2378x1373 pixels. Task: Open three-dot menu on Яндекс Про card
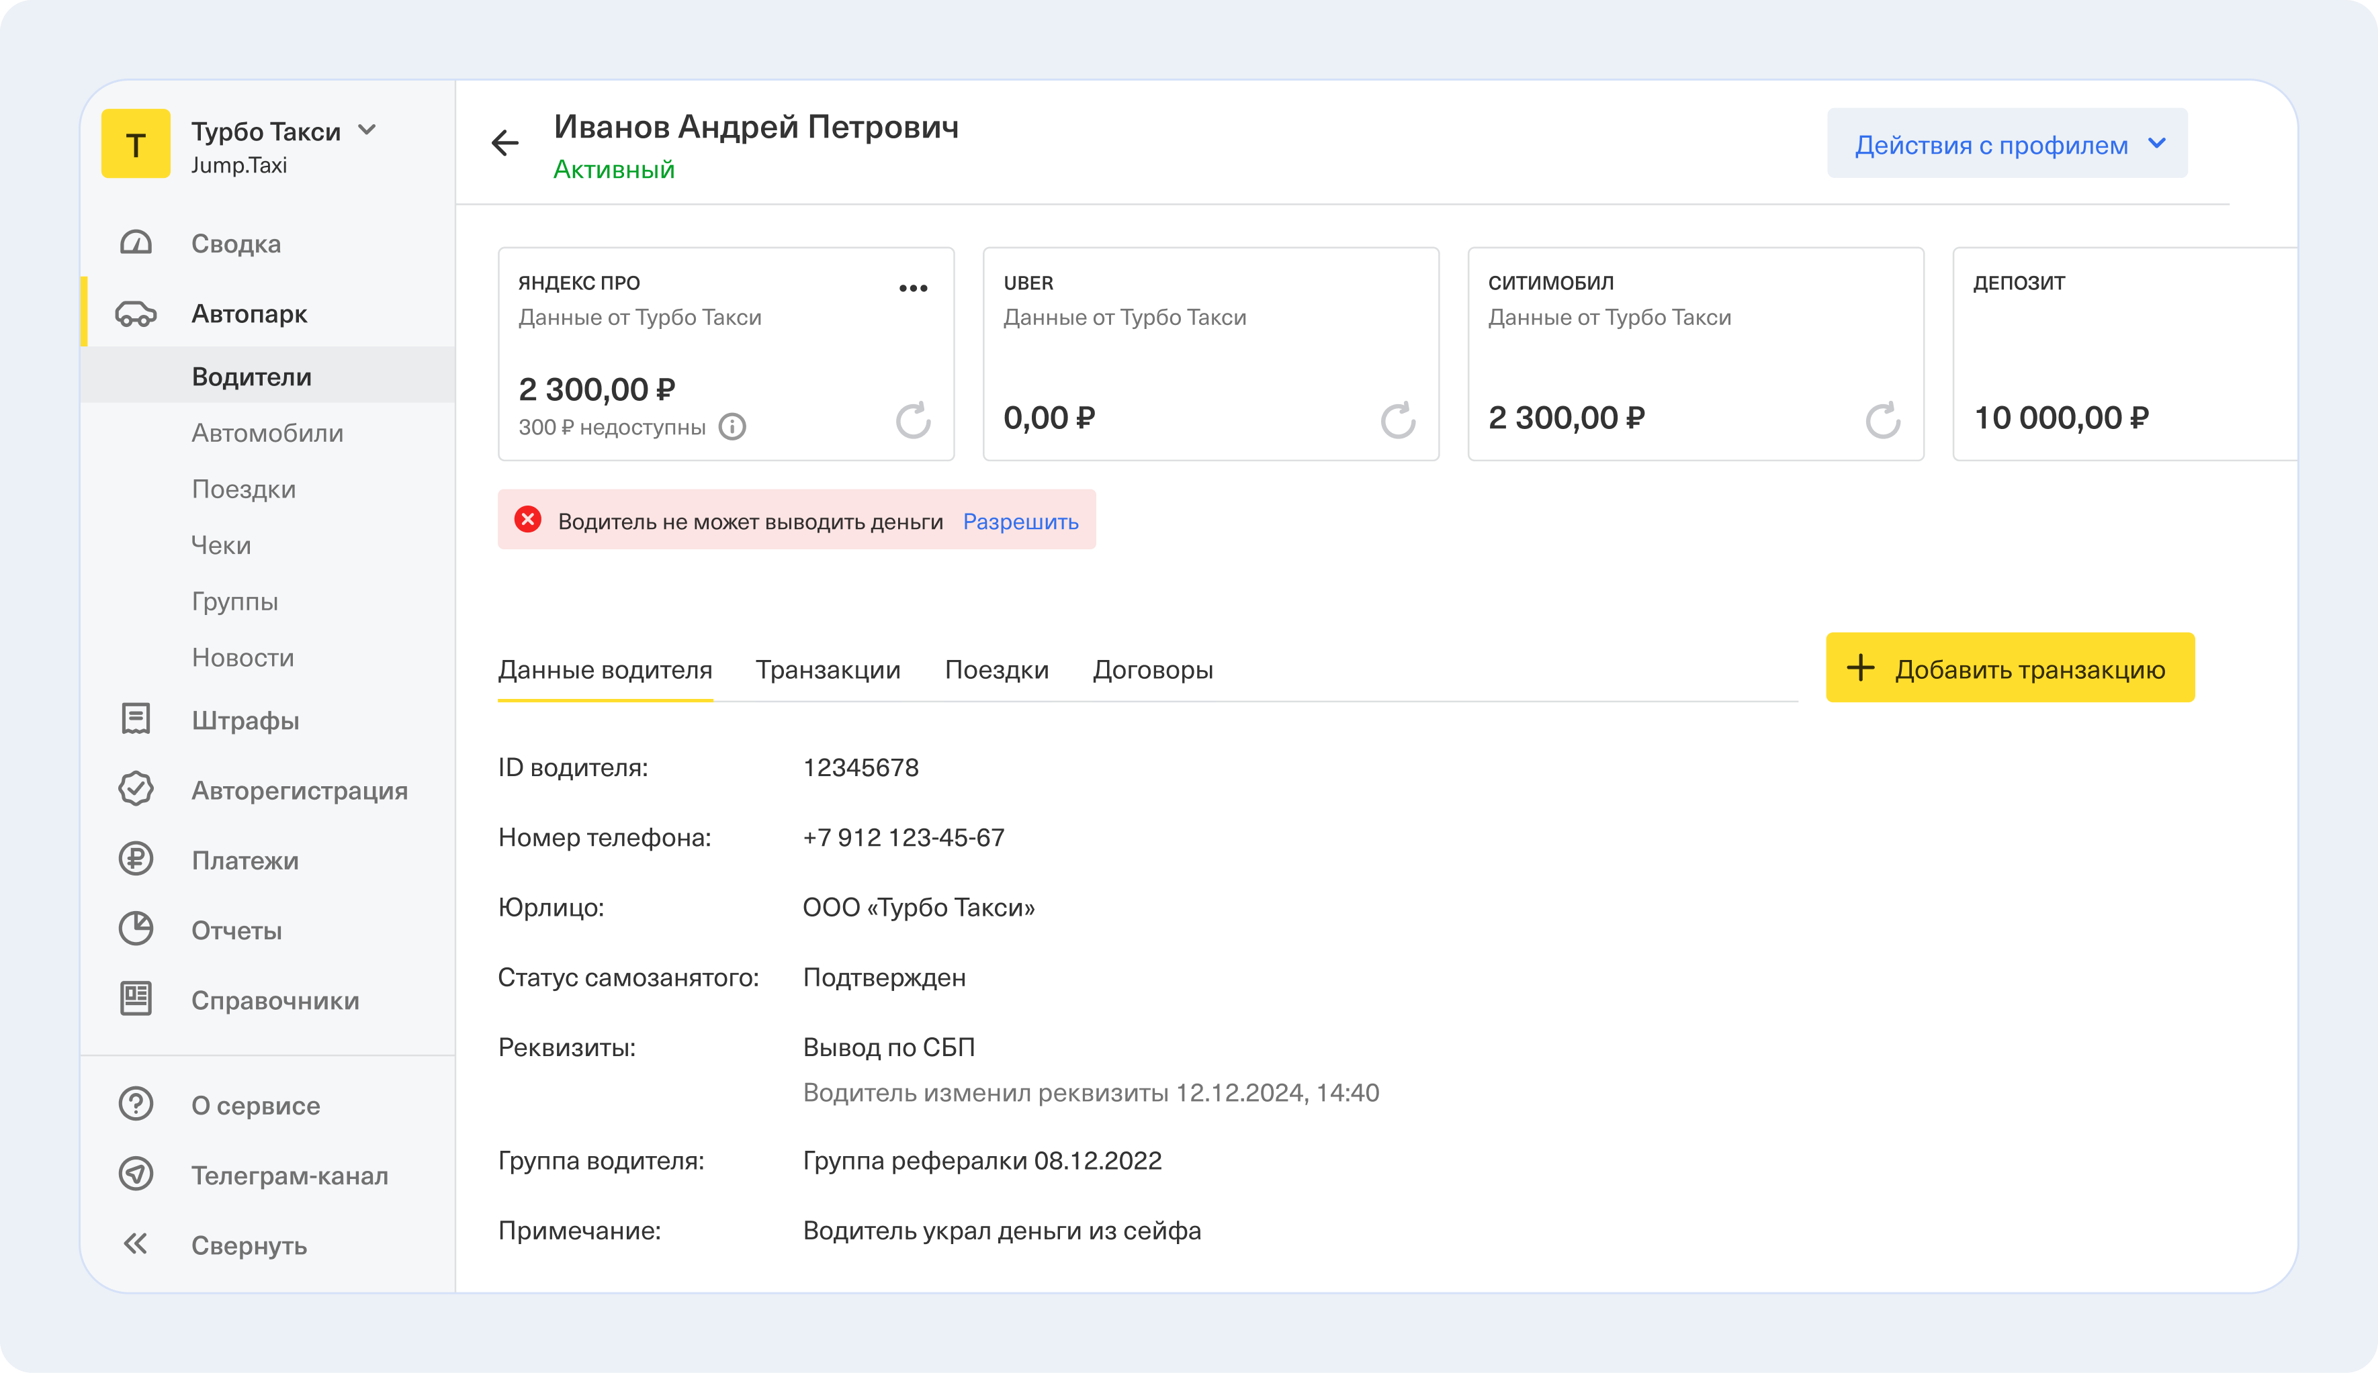[912, 289]
